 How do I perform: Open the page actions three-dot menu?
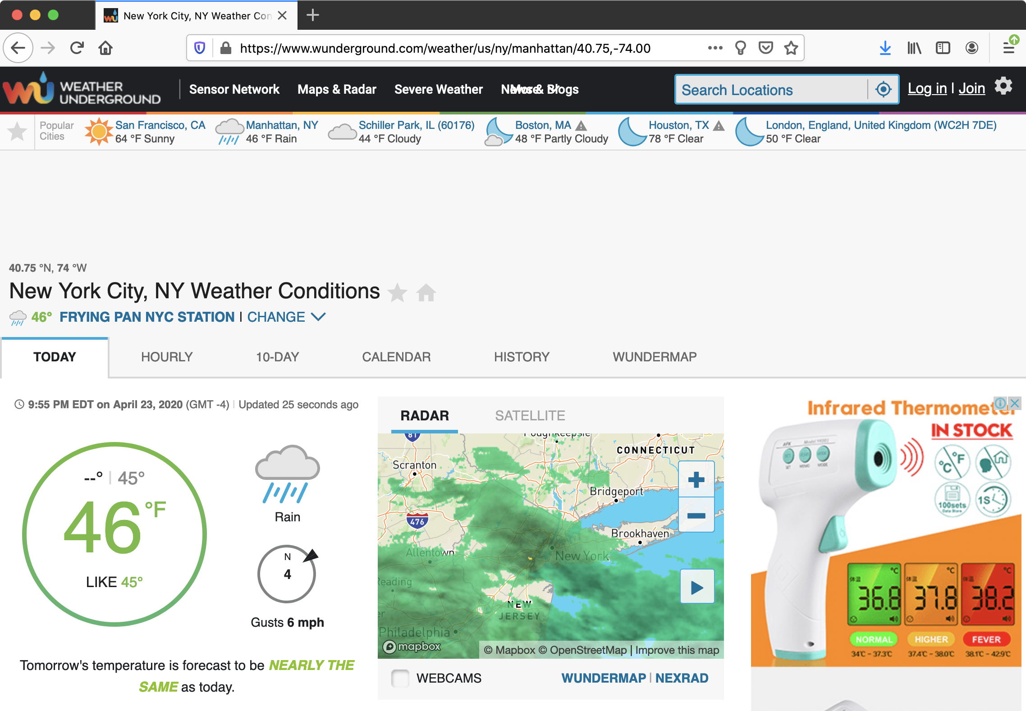715,48
